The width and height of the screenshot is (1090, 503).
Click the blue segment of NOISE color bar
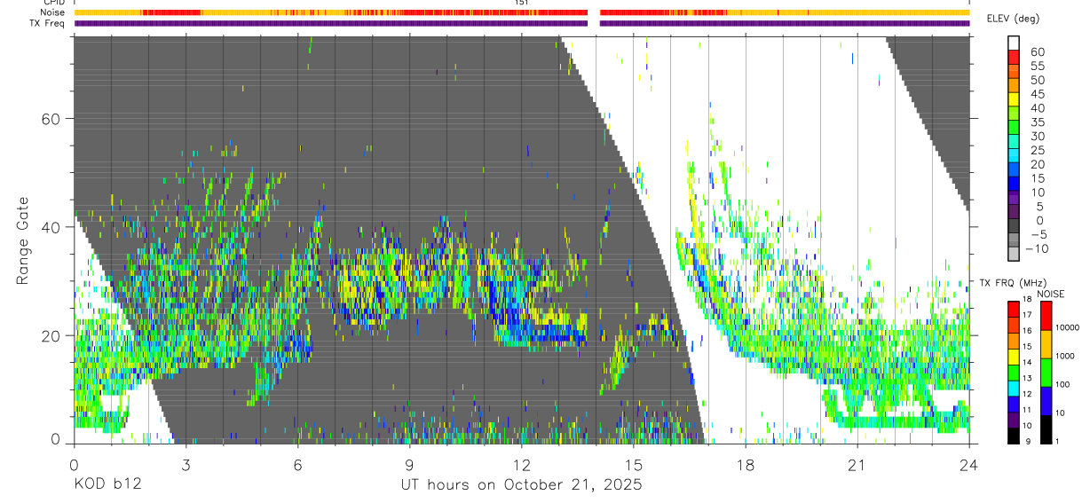pos(1046,399)
